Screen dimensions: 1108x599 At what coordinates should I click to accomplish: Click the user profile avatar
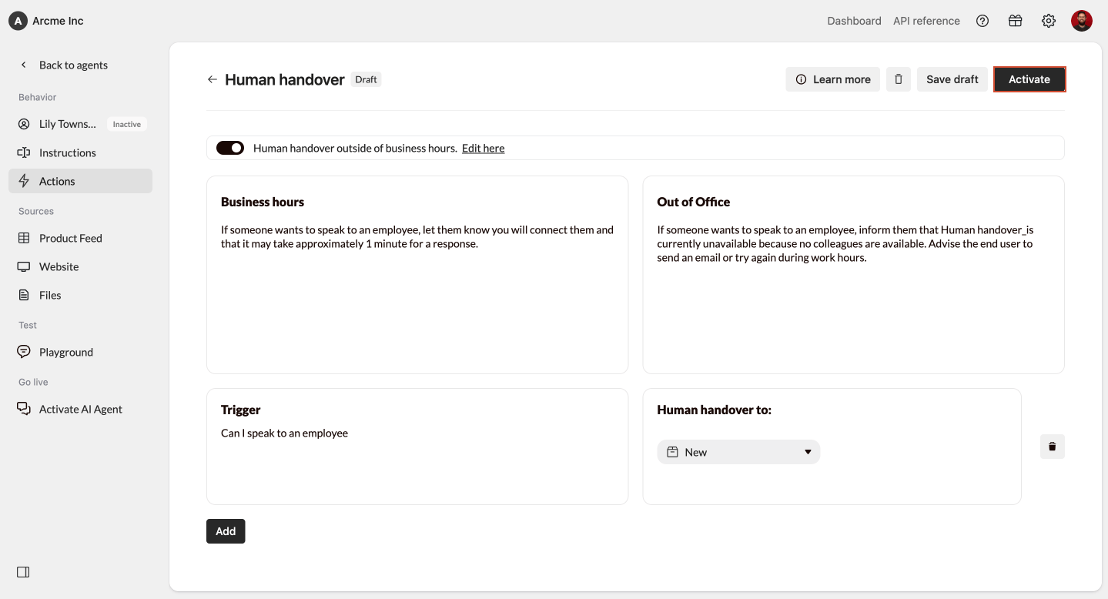[x=1082, y=21]
